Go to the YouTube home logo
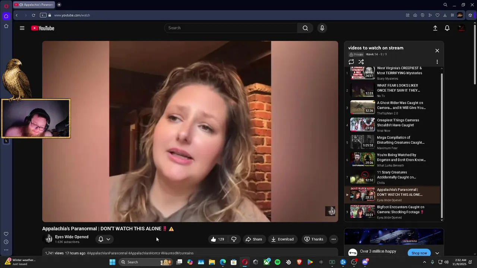 [x=42, y=28]
